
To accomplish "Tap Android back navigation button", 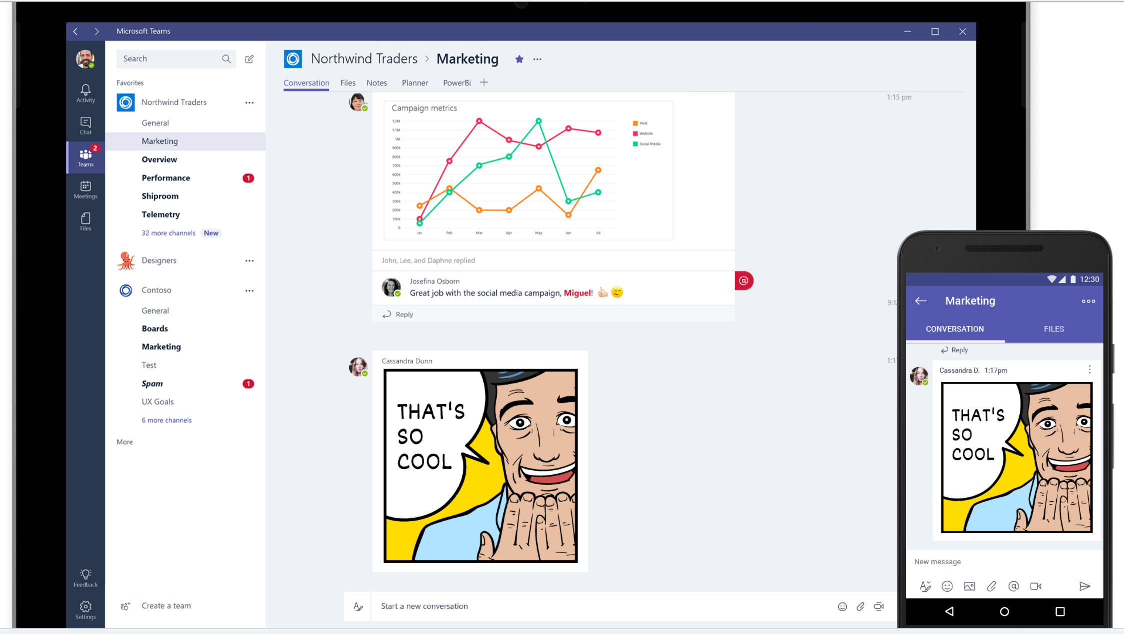I will (949, 611).
